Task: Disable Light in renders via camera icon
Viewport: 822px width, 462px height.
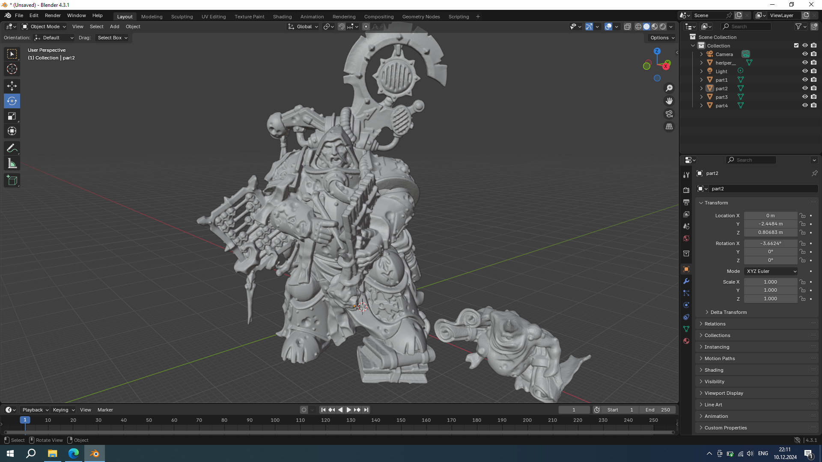Action: (x=814, y=71)
